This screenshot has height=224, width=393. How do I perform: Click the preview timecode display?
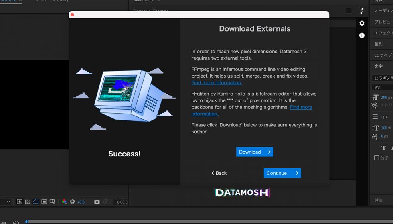[x=122, y=202]
